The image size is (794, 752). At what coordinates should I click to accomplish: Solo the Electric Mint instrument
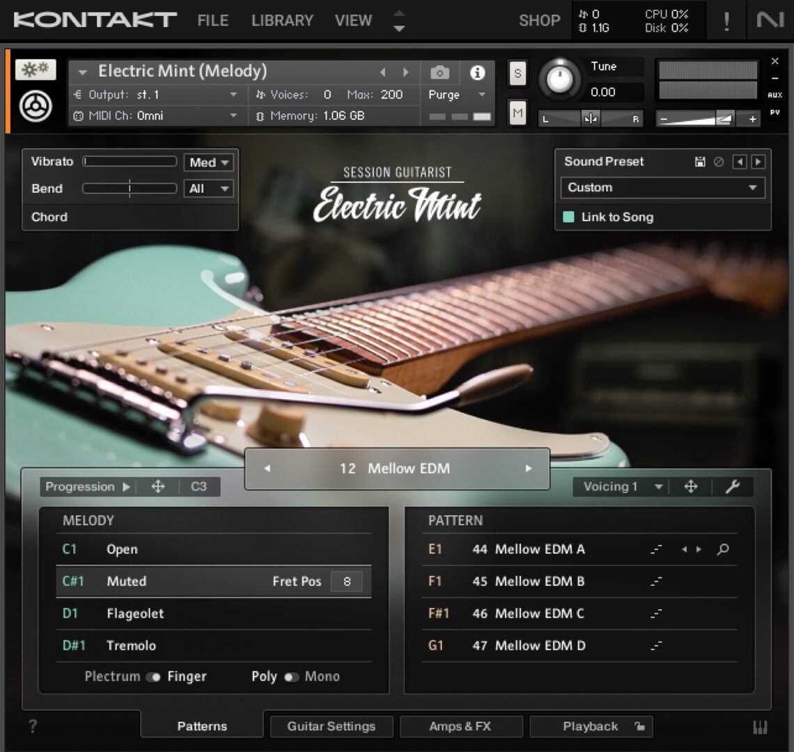coord(517,73)
